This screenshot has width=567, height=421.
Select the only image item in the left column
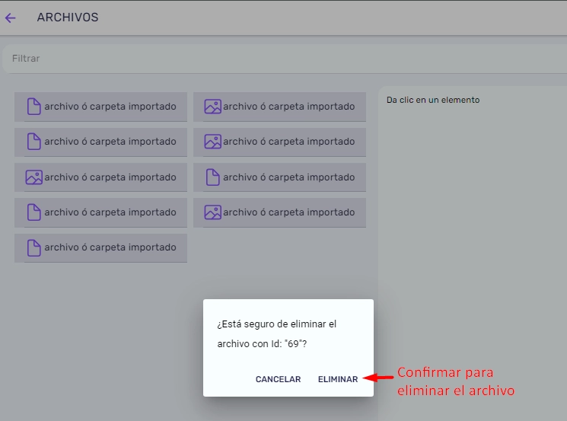[100, 177]
